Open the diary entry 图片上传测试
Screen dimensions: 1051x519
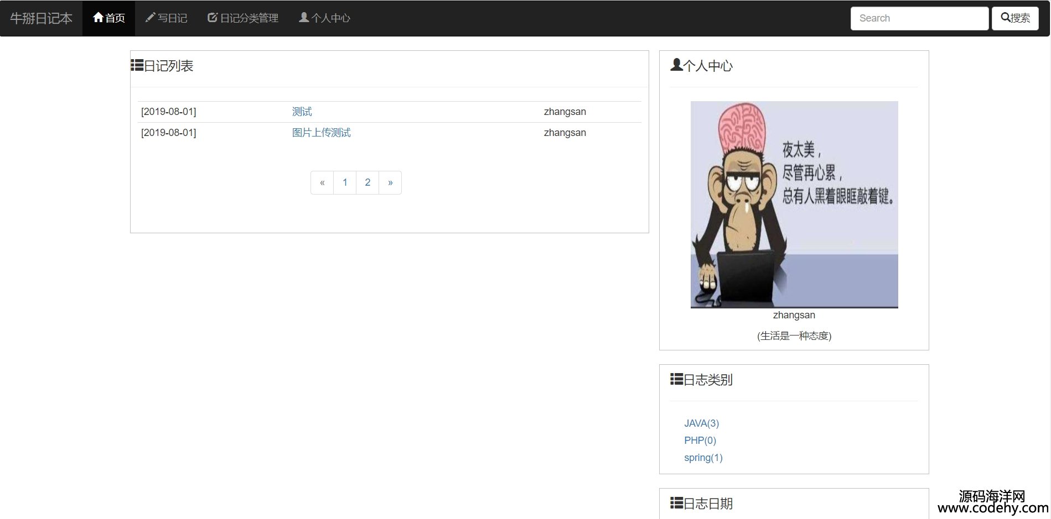tap(321, 133)
